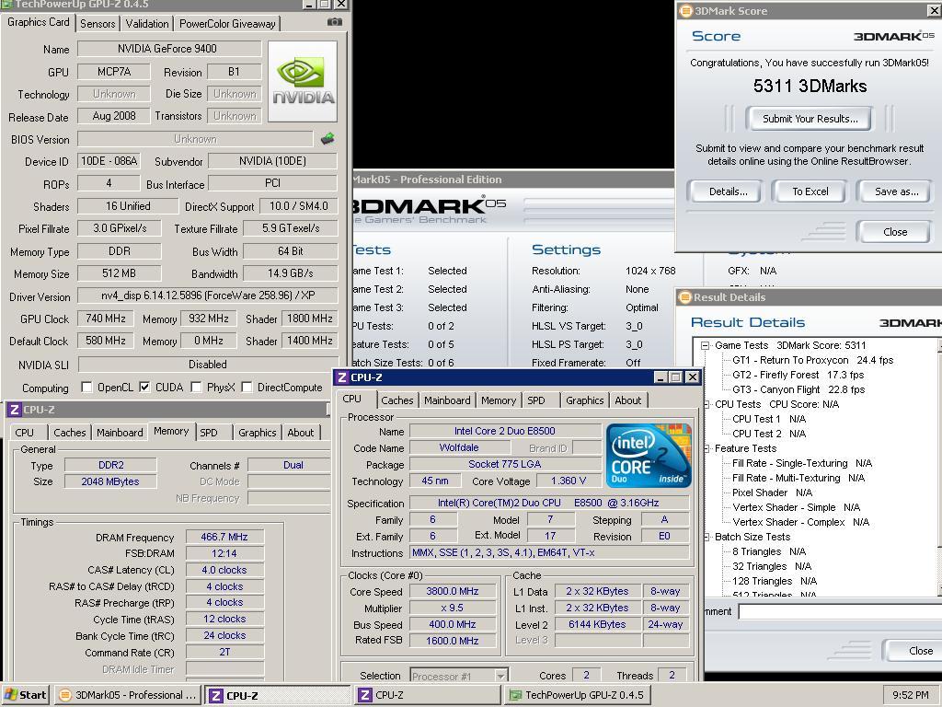This screenshot has height=707, width=942.
Task: Open the Caches tab in the Memory CPU-Z window
Action: pyautogui.click(x=69, y=433)
